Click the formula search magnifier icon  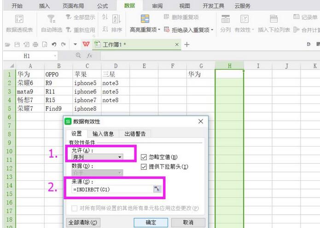coord(78,56)
